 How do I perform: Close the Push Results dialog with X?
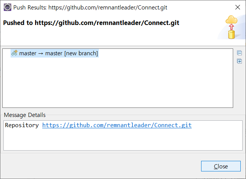click(x=238, y=7)
